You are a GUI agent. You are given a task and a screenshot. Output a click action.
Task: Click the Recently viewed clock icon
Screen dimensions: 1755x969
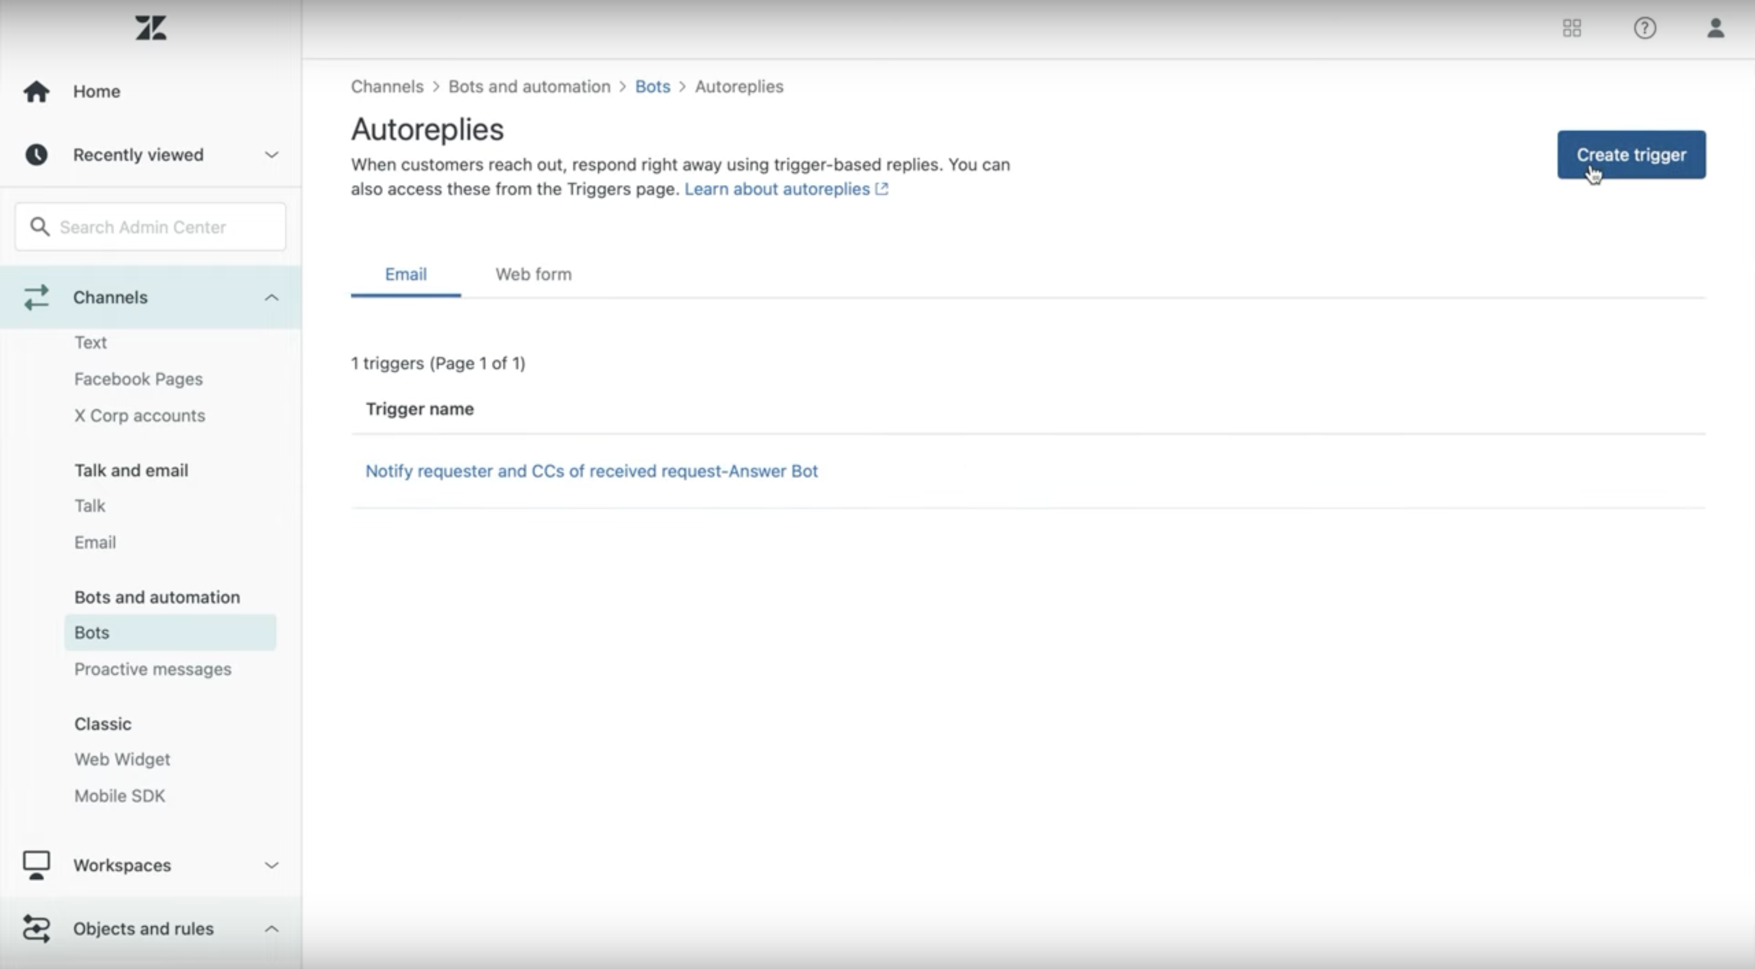pyautogui.click(x=36, y=155)
